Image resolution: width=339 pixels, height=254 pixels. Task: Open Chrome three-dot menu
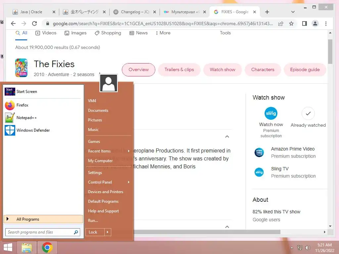(326, 23)
